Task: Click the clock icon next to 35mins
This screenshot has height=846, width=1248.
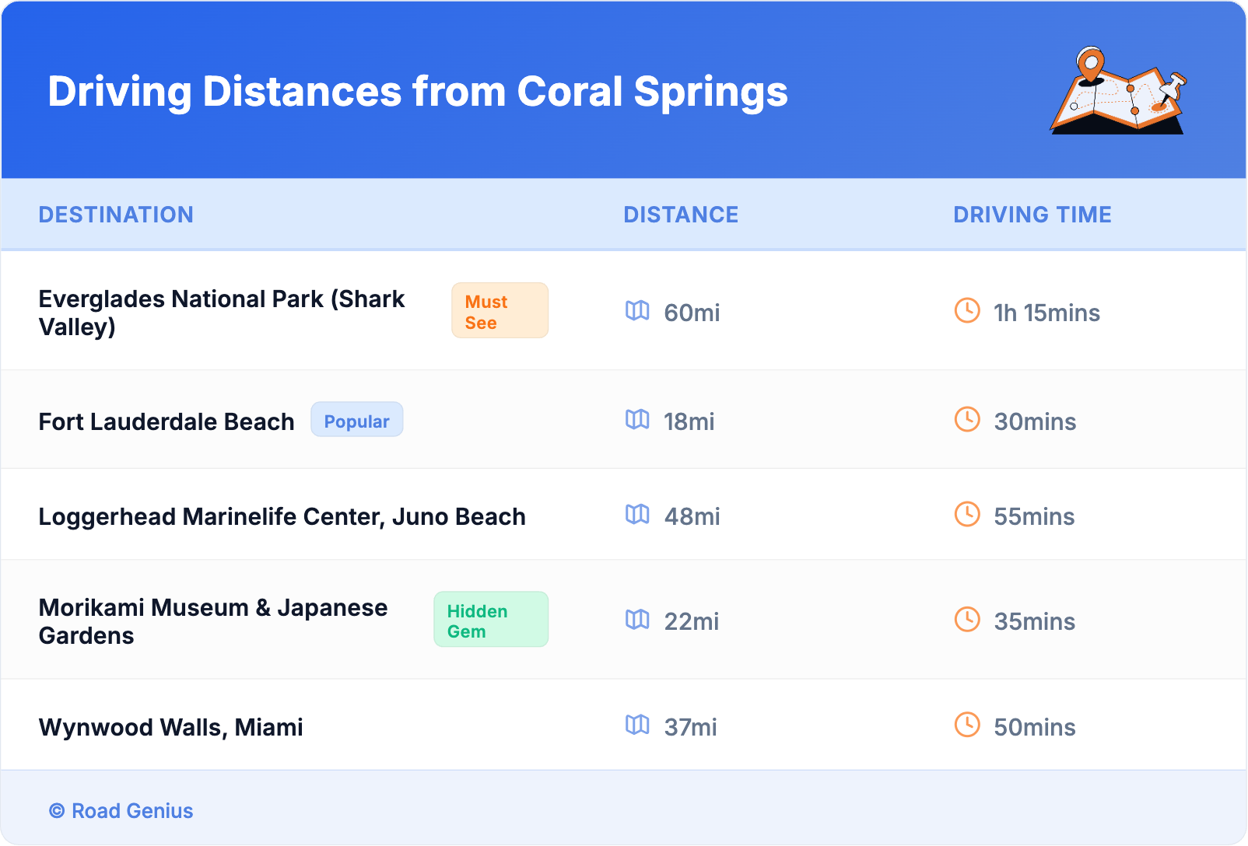Action: (x=967, y=620)
